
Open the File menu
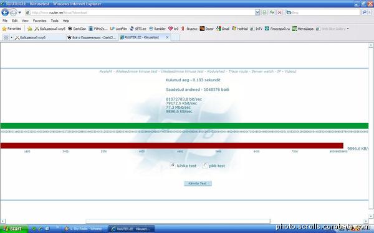[5, 21]
